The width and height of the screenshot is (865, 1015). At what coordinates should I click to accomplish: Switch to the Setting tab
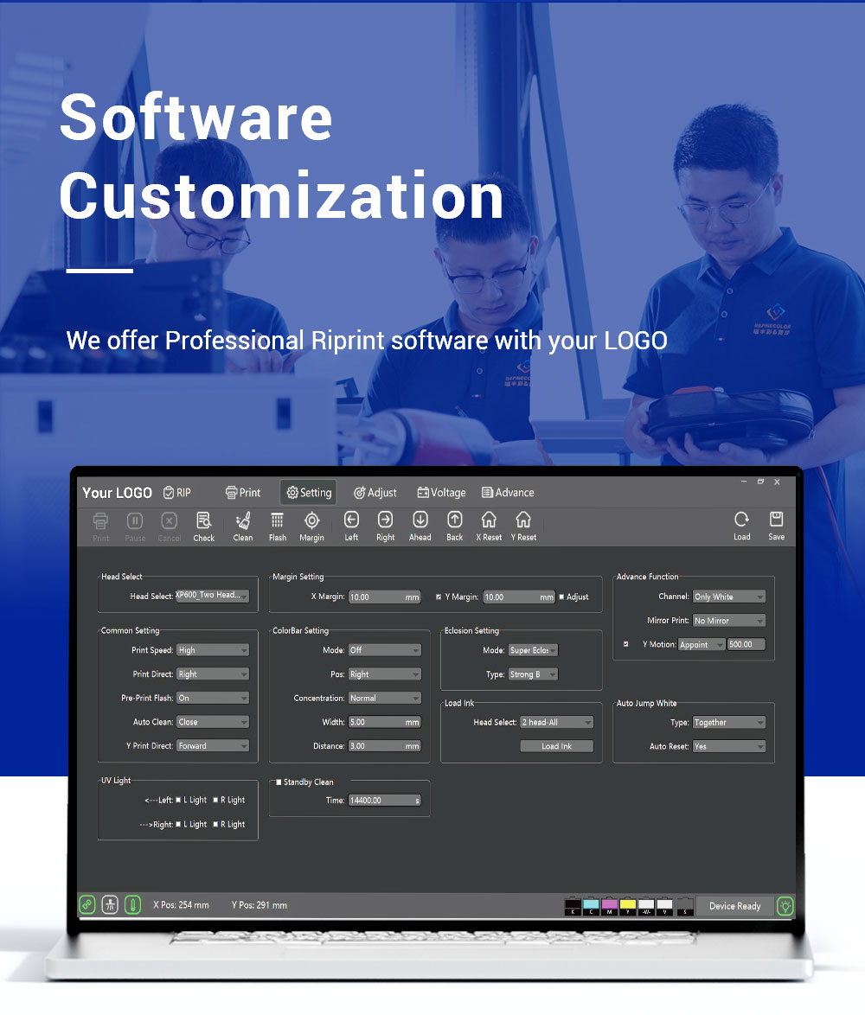[x=309, y=493]
